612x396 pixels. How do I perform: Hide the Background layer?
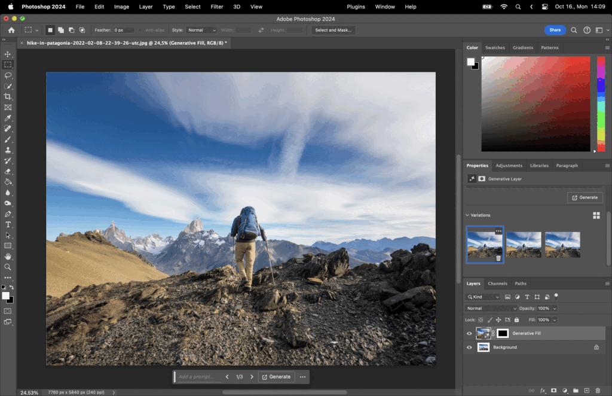pos(470,347)
